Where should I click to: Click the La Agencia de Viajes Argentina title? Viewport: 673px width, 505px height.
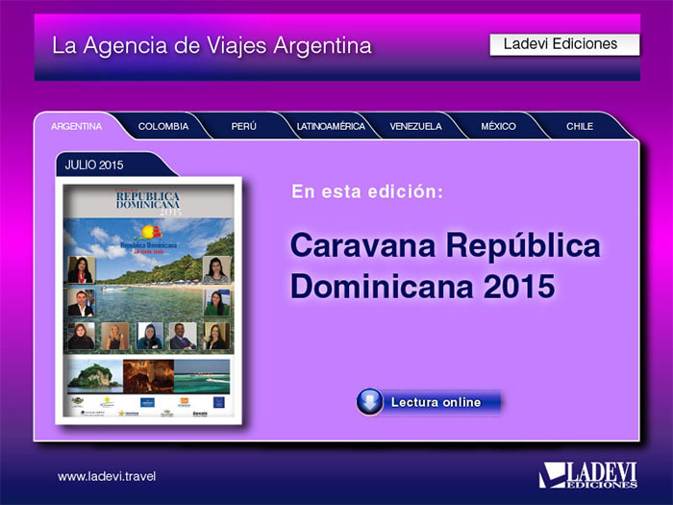212,45
